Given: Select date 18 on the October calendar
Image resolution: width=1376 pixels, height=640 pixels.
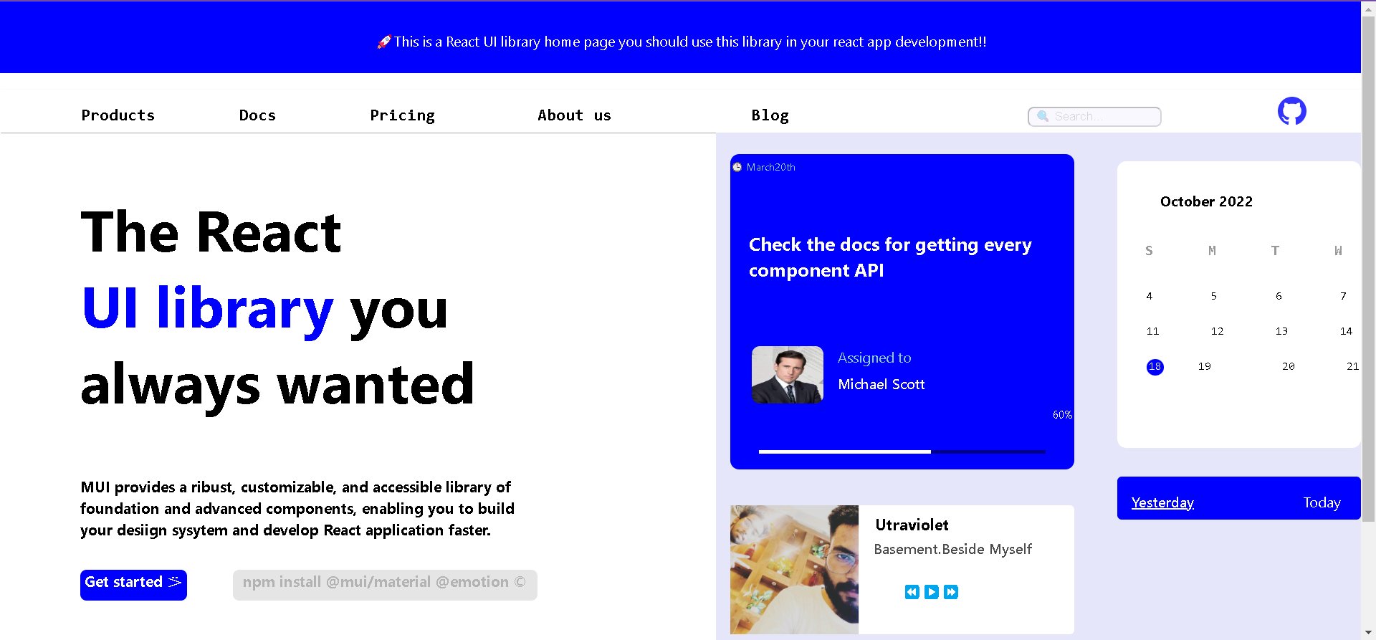Looking at the screenshot, I should click(x=1155, y=366).
